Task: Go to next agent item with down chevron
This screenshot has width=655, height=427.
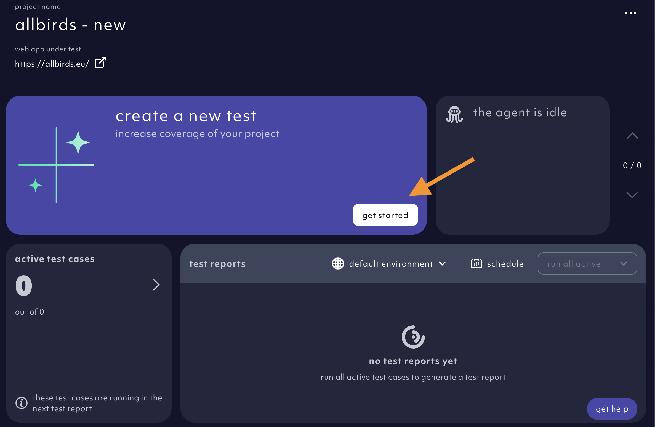Action: coord(632,195)
